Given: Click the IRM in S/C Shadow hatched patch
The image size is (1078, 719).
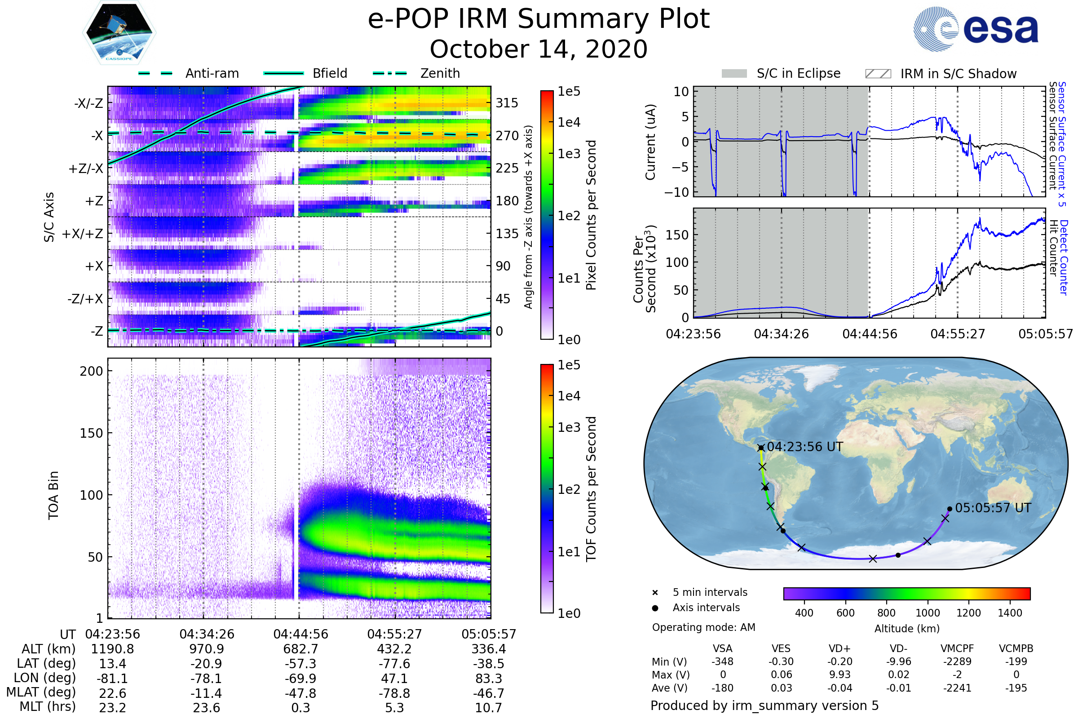Looking at the screenshot, I should click(878, 74).
